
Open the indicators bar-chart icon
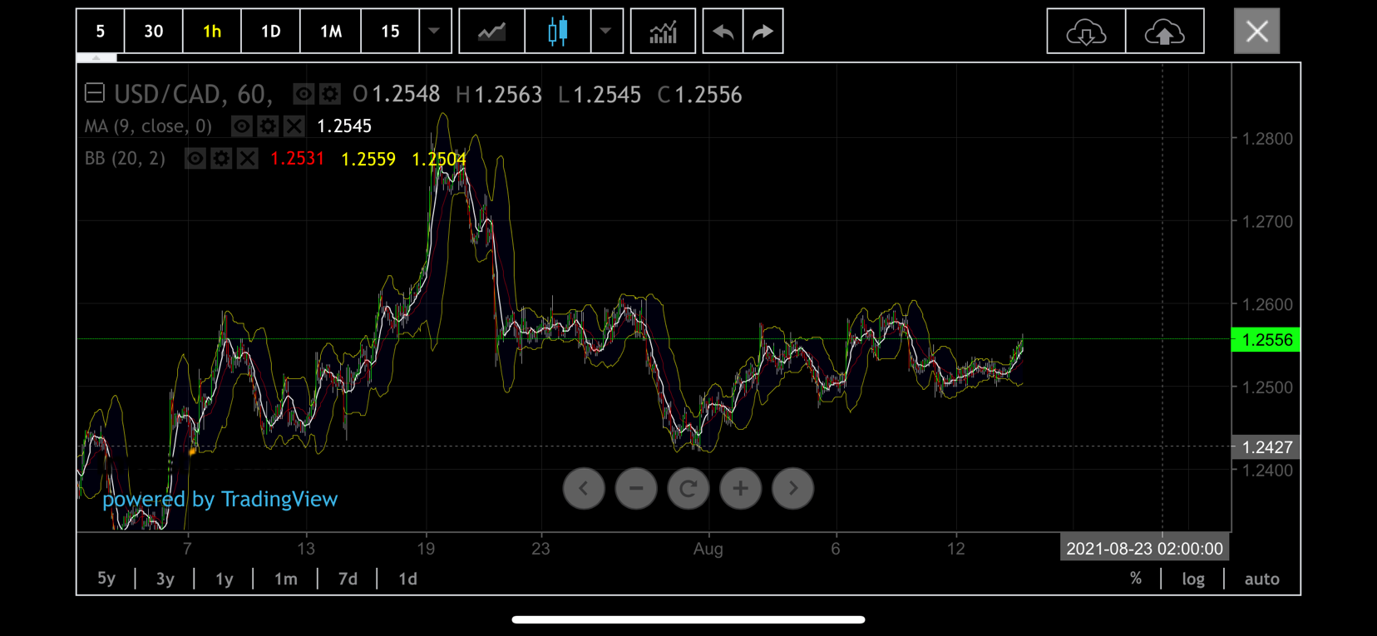point(663,32)
